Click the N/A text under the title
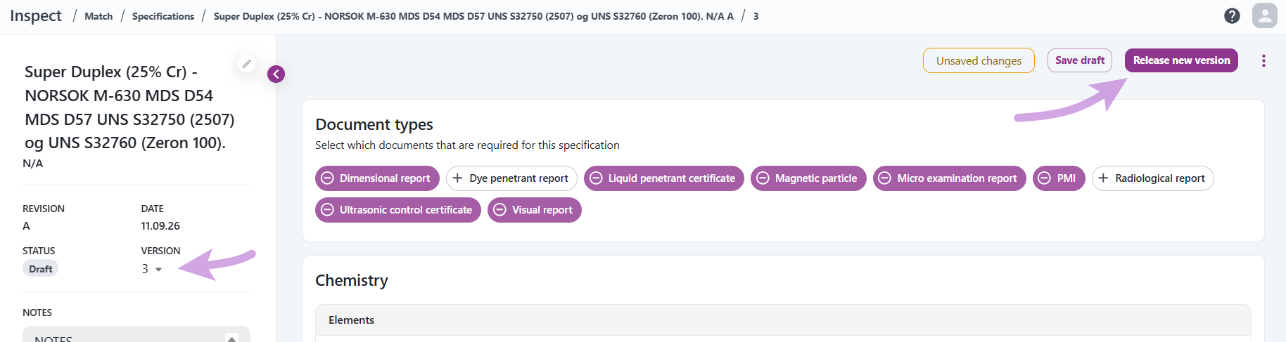Screen dimensions: 1286x342 33,164
